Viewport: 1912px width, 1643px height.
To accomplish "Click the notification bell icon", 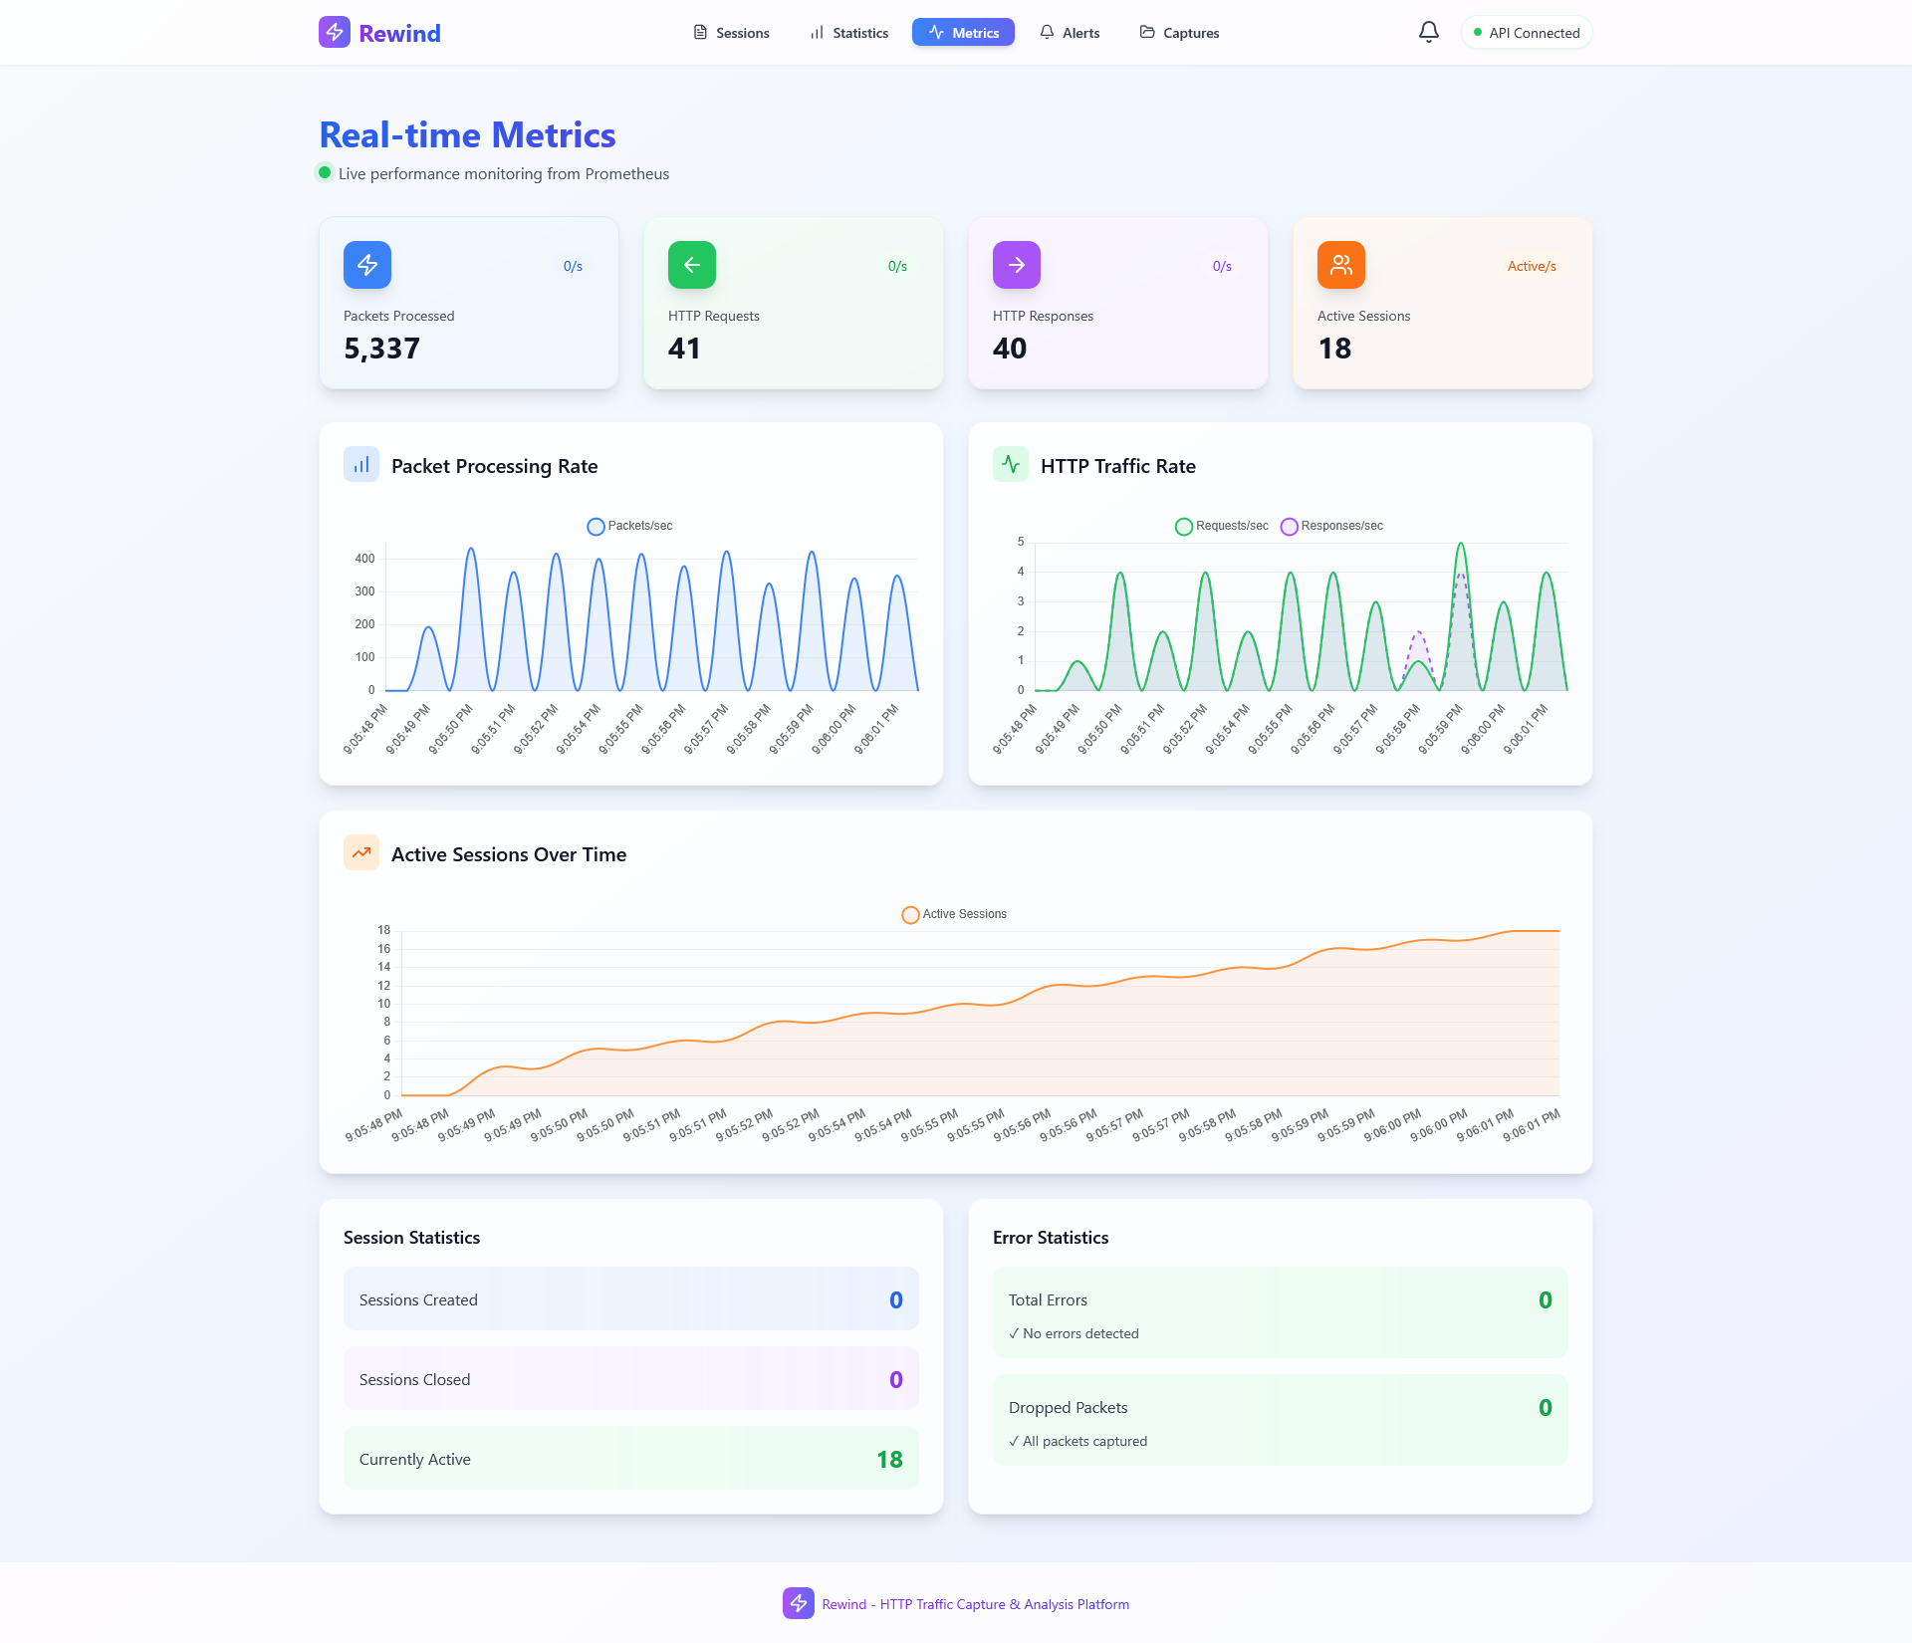I will pyautogui.click(x=1428, y=32).
